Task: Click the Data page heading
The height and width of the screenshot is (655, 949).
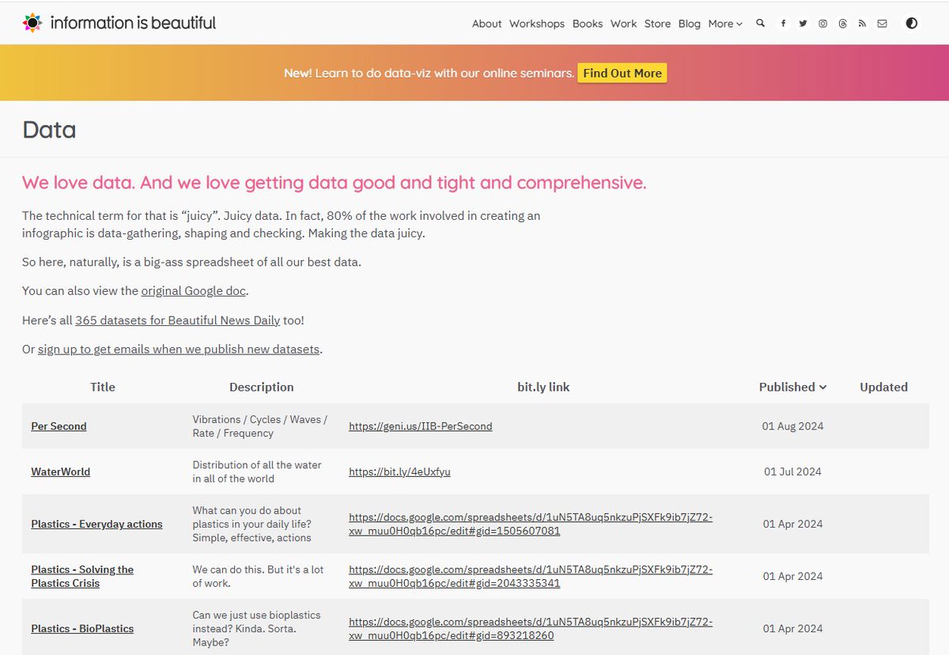Action: [x=49, y=130]
